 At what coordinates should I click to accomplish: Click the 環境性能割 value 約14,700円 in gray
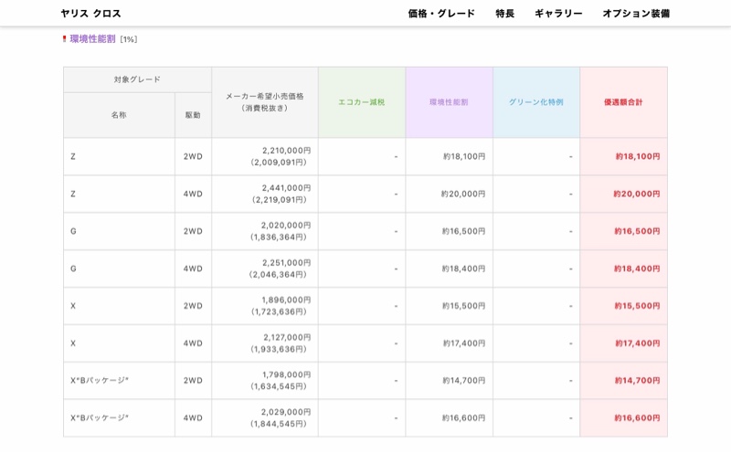(464, 380)
